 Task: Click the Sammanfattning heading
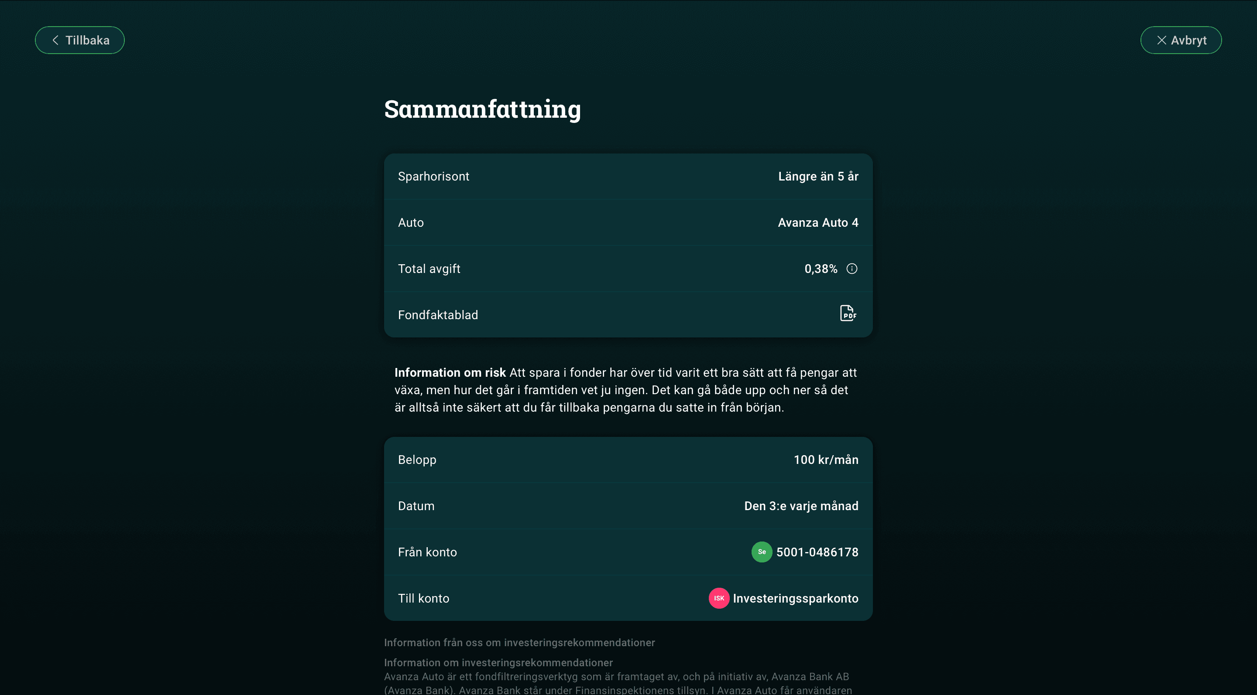(x=482, y=109)
